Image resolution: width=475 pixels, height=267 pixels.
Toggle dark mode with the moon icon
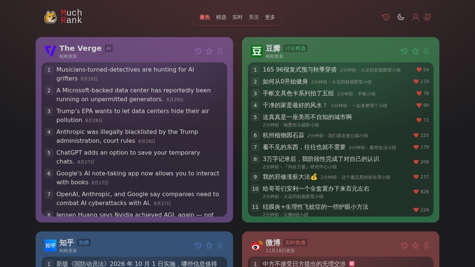coord(401,17)
